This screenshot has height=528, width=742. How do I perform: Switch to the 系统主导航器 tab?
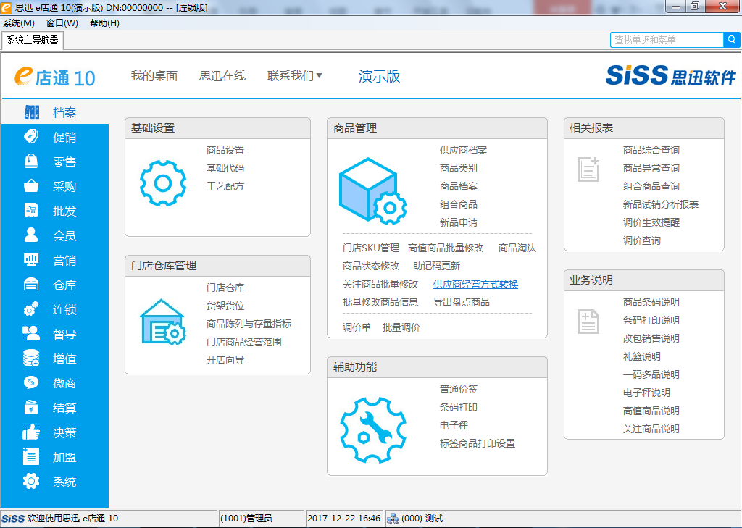(x=32, y=41)
